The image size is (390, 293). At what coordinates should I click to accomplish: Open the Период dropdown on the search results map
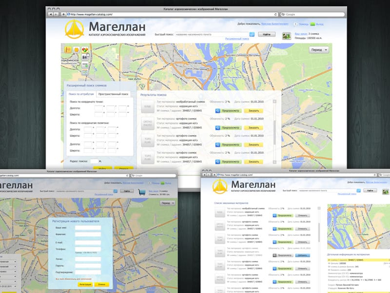click(x=319, y=50)
